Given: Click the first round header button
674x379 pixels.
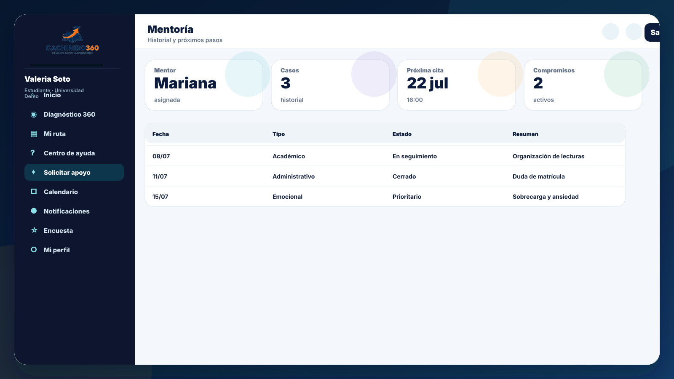Looking at the screenshot, I should click(611, 32).
